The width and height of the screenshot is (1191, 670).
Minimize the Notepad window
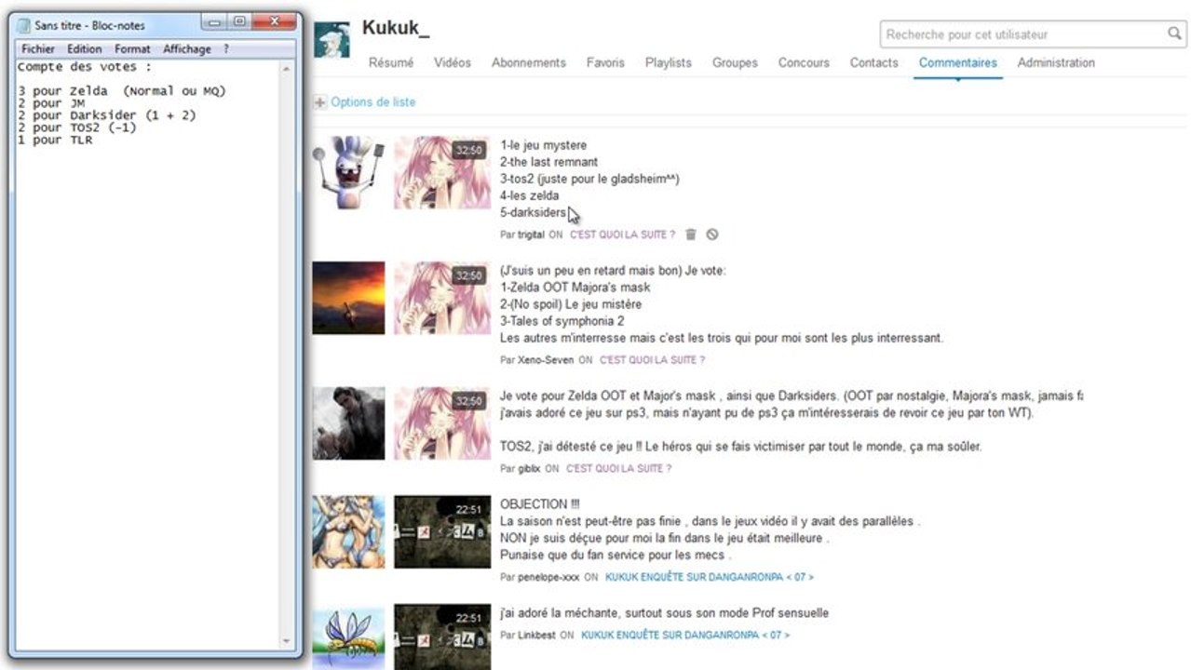coord(214,21)
